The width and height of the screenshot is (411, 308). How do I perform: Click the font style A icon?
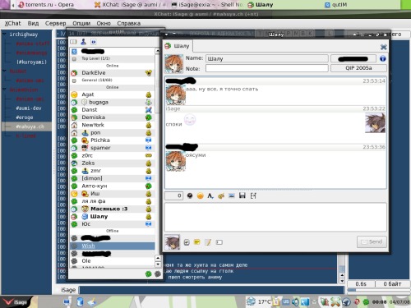coord(210,195)
